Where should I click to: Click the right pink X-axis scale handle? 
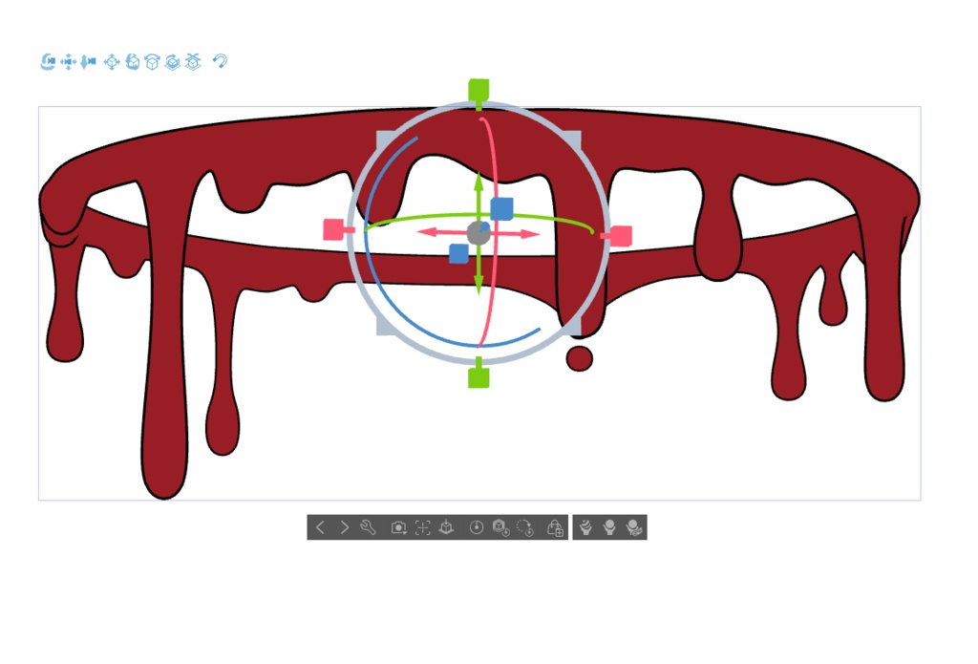click(621, 236)
